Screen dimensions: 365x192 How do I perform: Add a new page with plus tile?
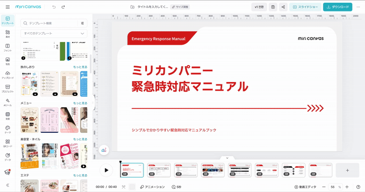(347, 171)
